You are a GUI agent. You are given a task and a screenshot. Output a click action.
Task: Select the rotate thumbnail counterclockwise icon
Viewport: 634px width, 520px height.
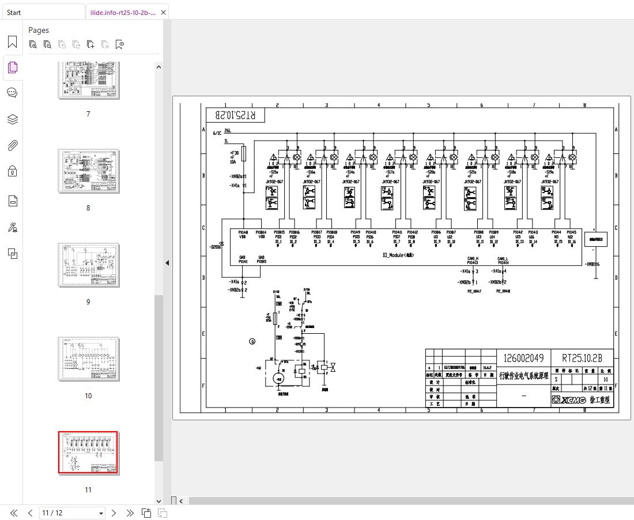pyautogui.click(x=62, y=44)
